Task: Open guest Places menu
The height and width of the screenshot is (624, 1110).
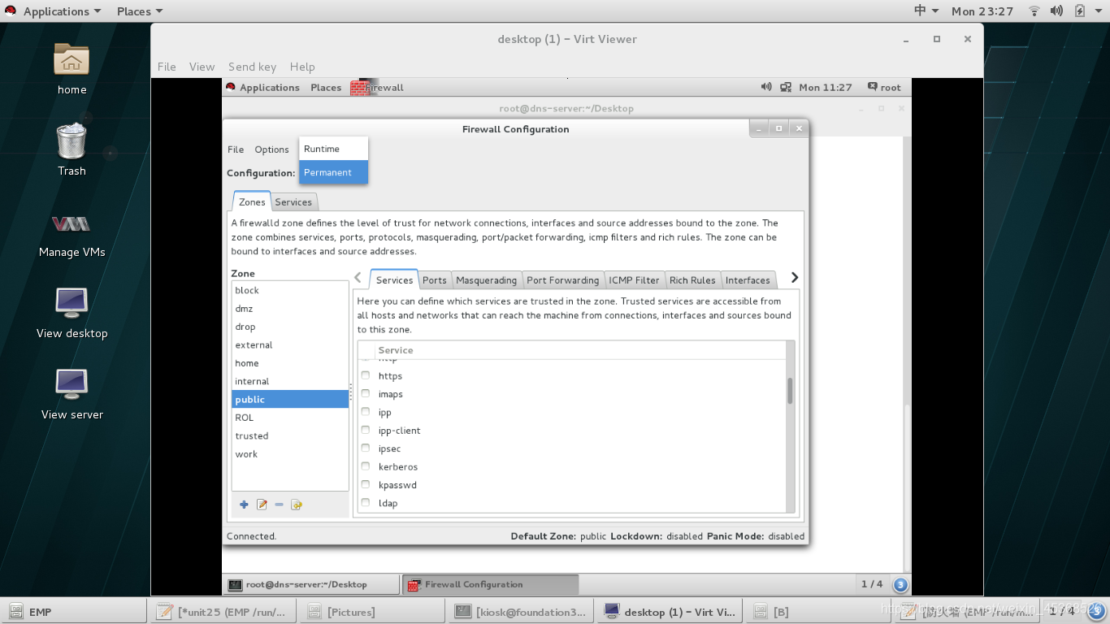Action: point(326,87)
